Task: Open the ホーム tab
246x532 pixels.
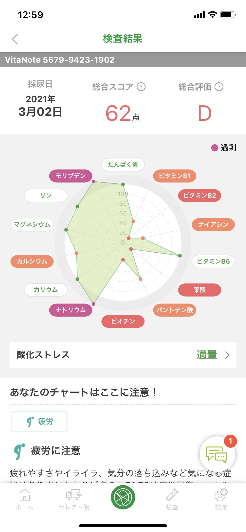Action: coord(24,499)
